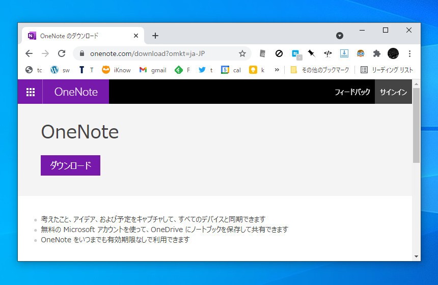Click the bullet OneNote をいつまでも有効期限なしで利用できます
Screen dimensions: 438x285
click(x=115, y=240)
